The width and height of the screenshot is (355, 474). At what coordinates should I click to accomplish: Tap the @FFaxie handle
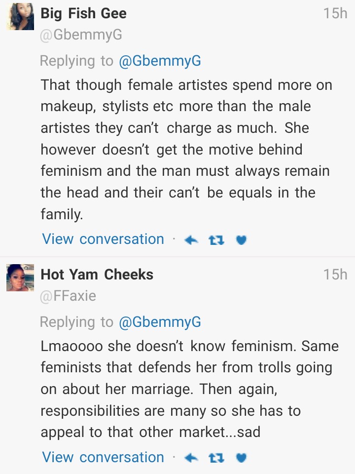pos(68,296)
